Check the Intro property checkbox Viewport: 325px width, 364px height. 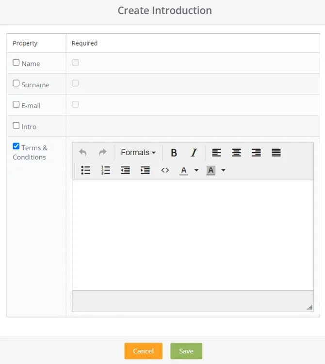coord(16,126)
